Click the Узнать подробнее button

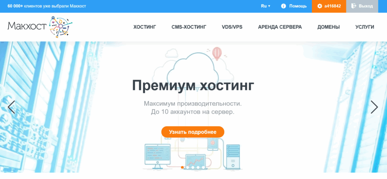pos(193,132)
